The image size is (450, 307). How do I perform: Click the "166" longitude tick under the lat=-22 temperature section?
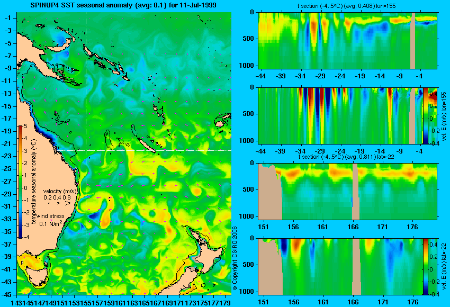coord(353,227)
